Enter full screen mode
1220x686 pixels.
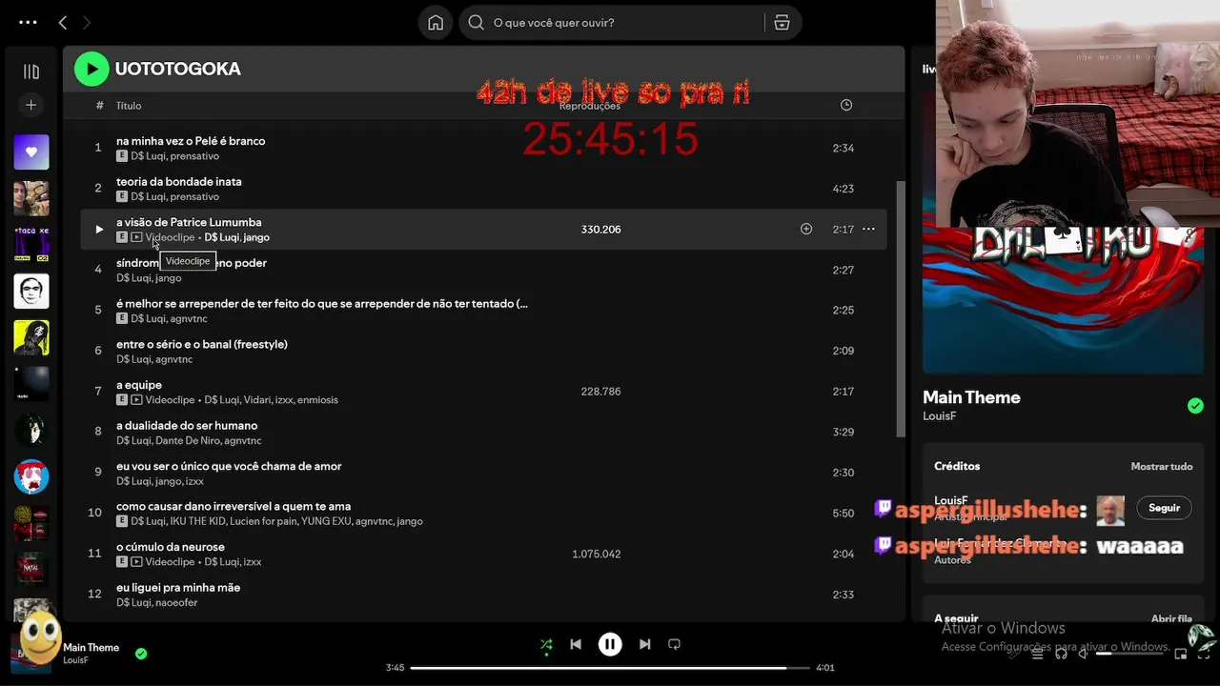point(1204,654)
